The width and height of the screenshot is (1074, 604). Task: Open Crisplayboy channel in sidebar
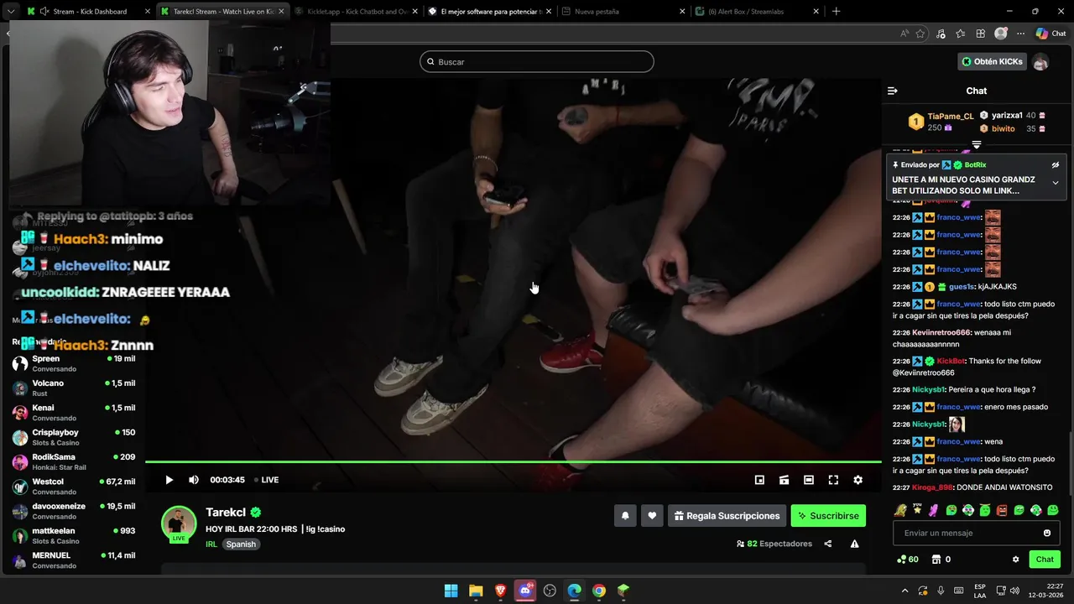[x=74, y=437]
